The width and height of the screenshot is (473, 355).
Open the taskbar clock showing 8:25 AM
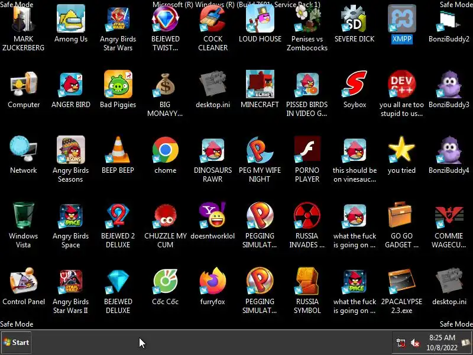(x=442, y=343)
